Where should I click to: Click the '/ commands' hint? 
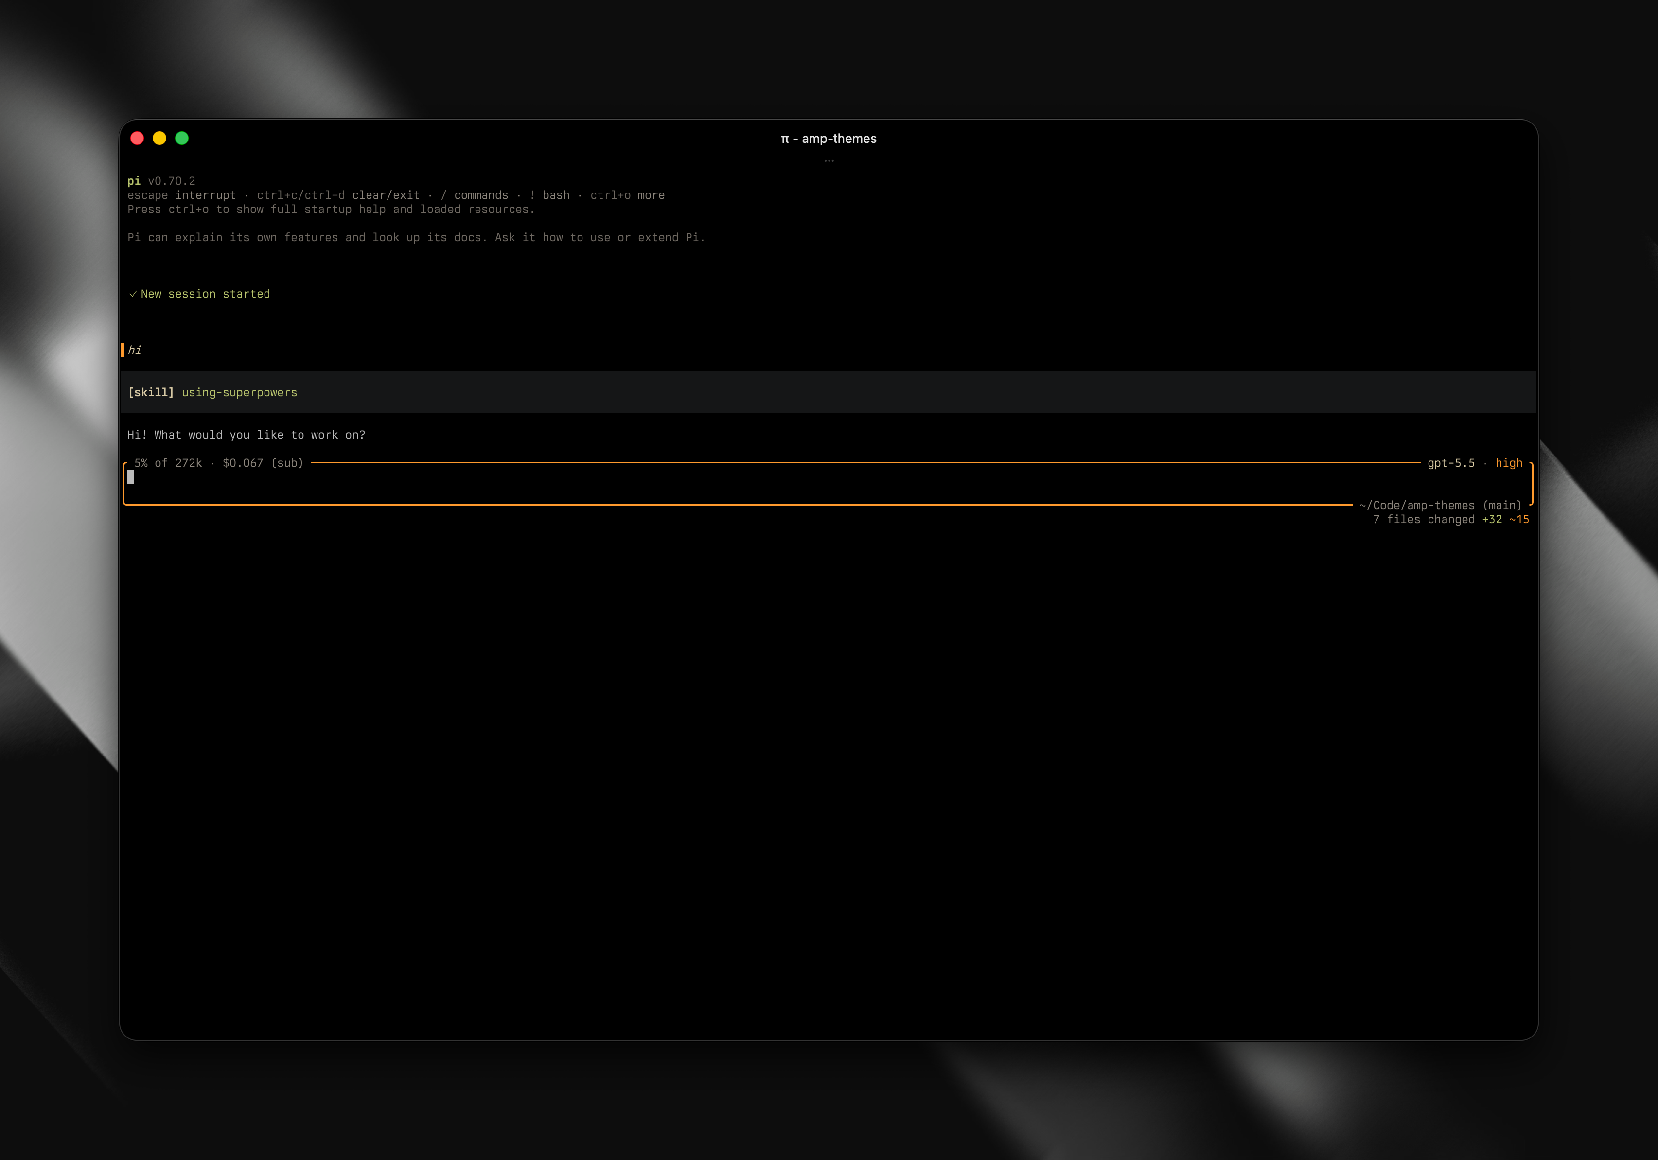click(x=475, y=195)
